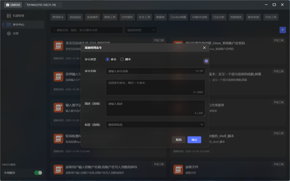Select the 常用命令 category tab
The width and height of the screenshot is (290, 181).
click(58, 17)
